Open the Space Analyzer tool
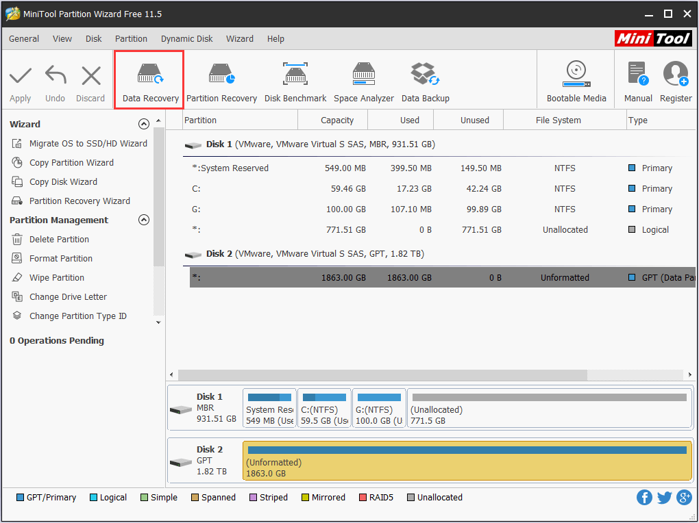The image size is (699, 523). (364, 83)
